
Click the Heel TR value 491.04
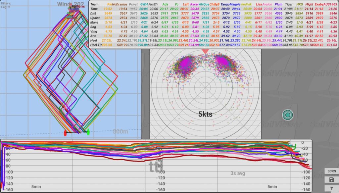point(332,45)
